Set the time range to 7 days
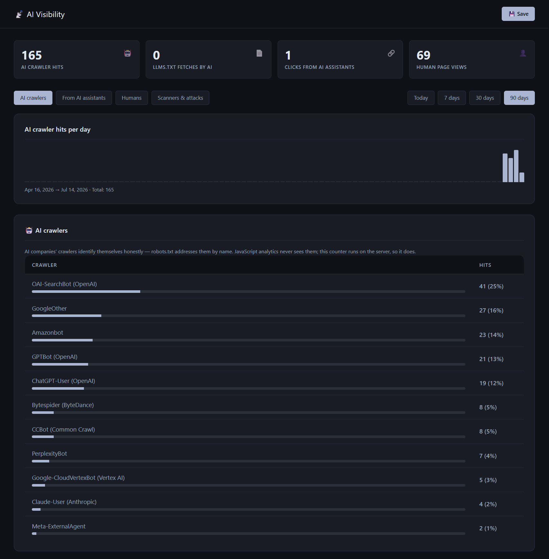 click(452, 98)
